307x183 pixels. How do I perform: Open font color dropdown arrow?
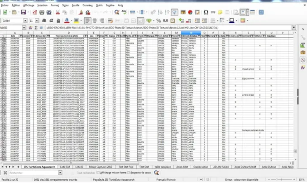[72, 20]
